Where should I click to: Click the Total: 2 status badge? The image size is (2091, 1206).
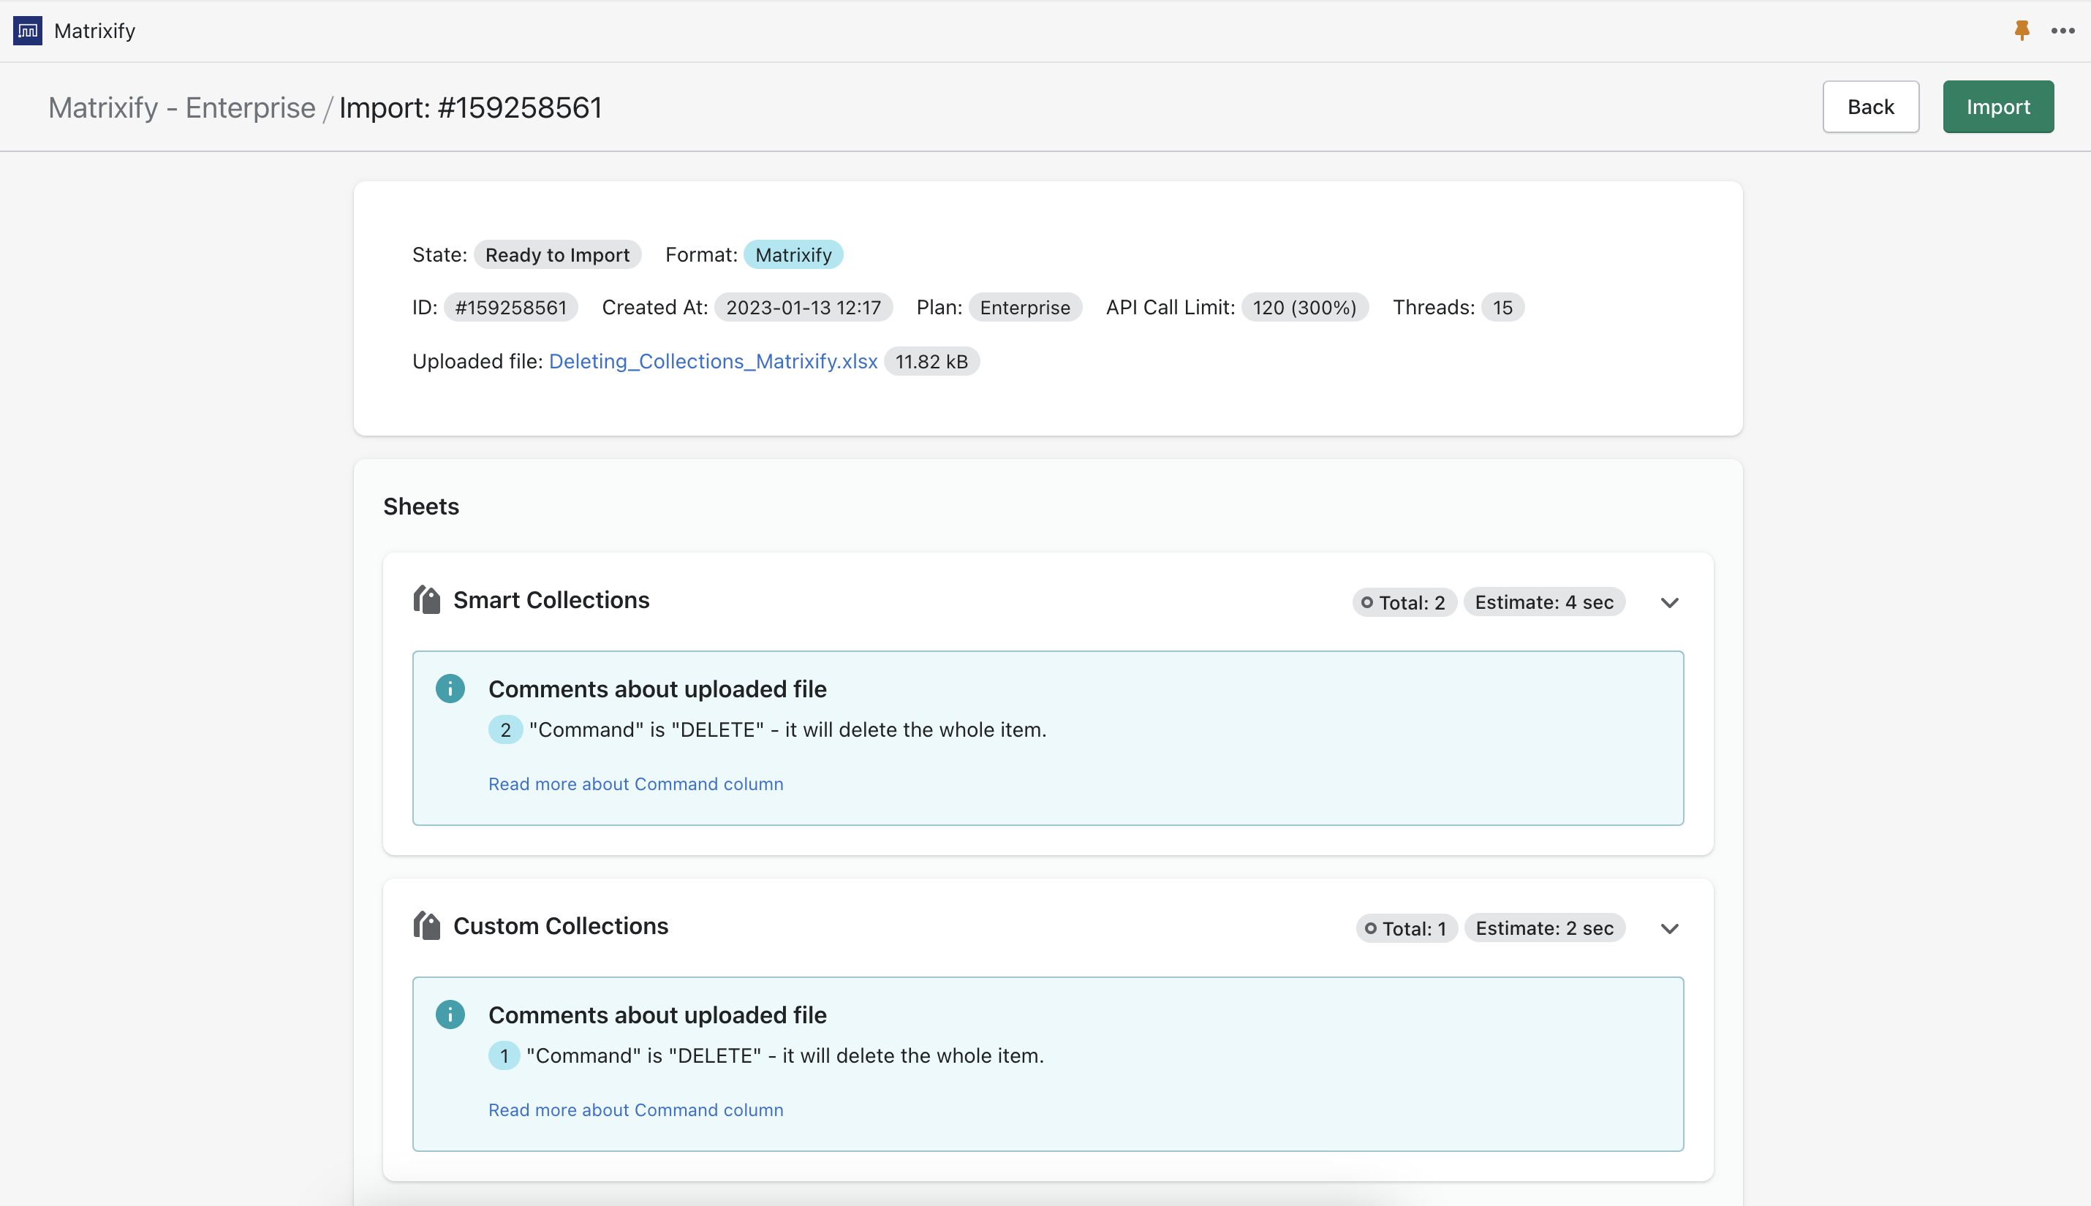click(1404, 602)
